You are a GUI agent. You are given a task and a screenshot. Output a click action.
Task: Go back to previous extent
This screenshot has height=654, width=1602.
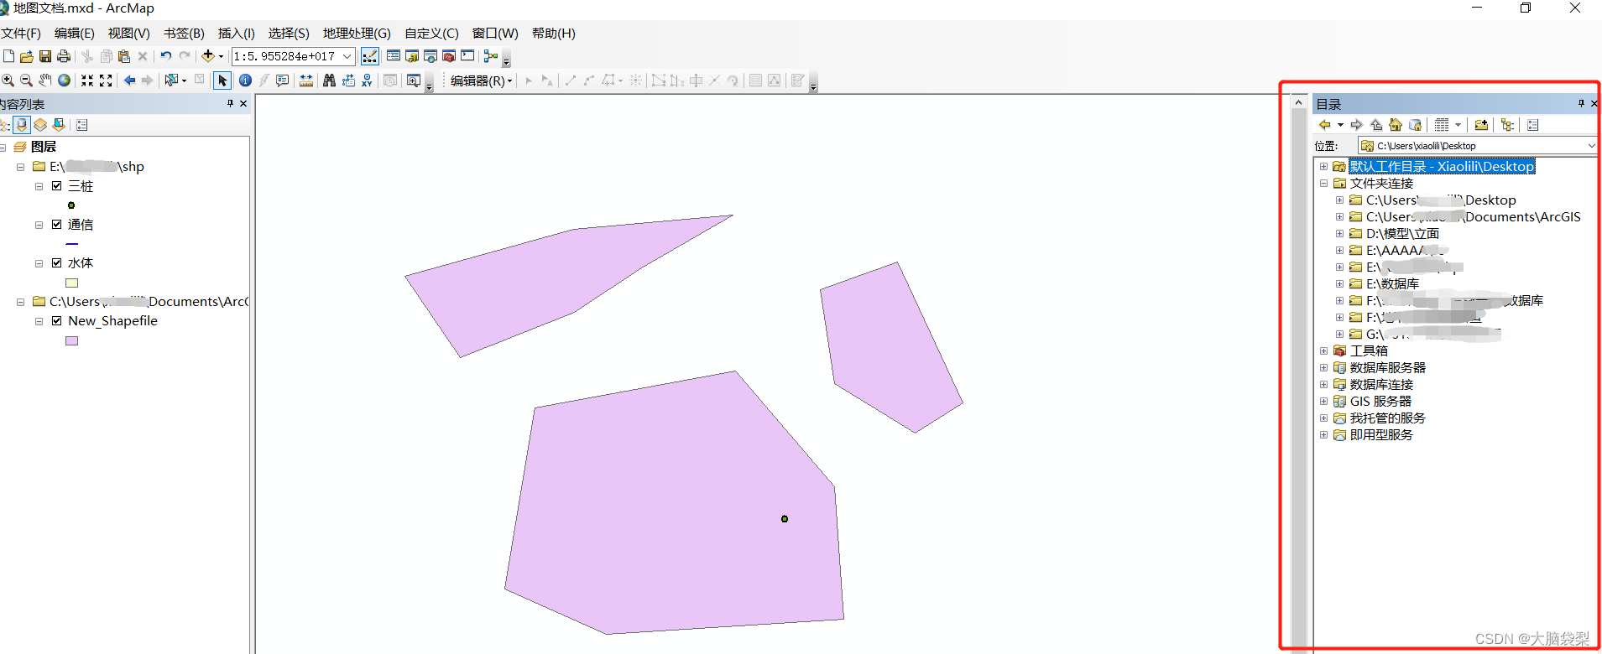coord(129,80)
